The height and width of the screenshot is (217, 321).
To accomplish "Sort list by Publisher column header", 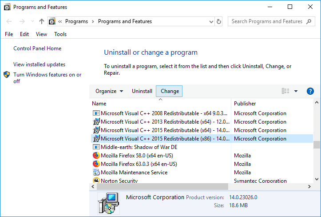I will [245, 103].
